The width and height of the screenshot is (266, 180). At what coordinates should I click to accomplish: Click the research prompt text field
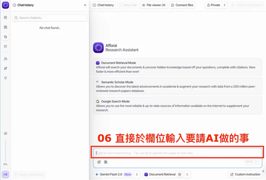(x=178, y=153)
